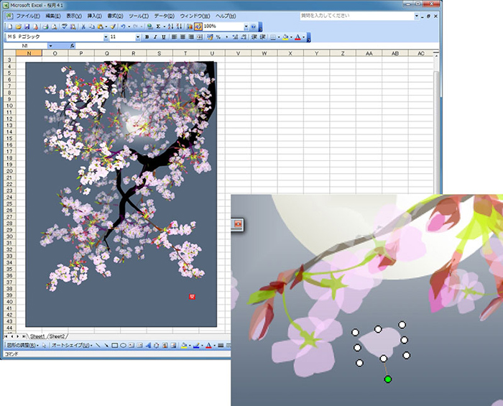Image resolution: width=503 pixels, height=406 pixels.
Task: Switch to the Sheet2 tab
Action: (57, 336)
